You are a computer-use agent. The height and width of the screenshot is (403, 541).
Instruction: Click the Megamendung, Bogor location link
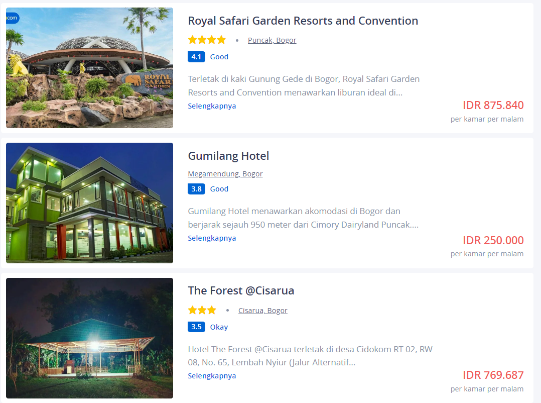pyautogui.click(x=225, y=174)
